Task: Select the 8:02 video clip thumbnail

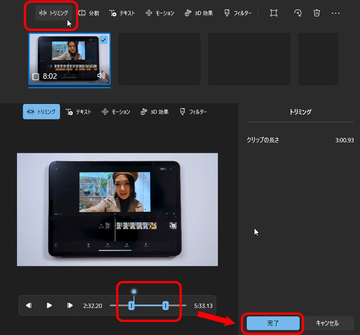Action: [x=69, y=59]
